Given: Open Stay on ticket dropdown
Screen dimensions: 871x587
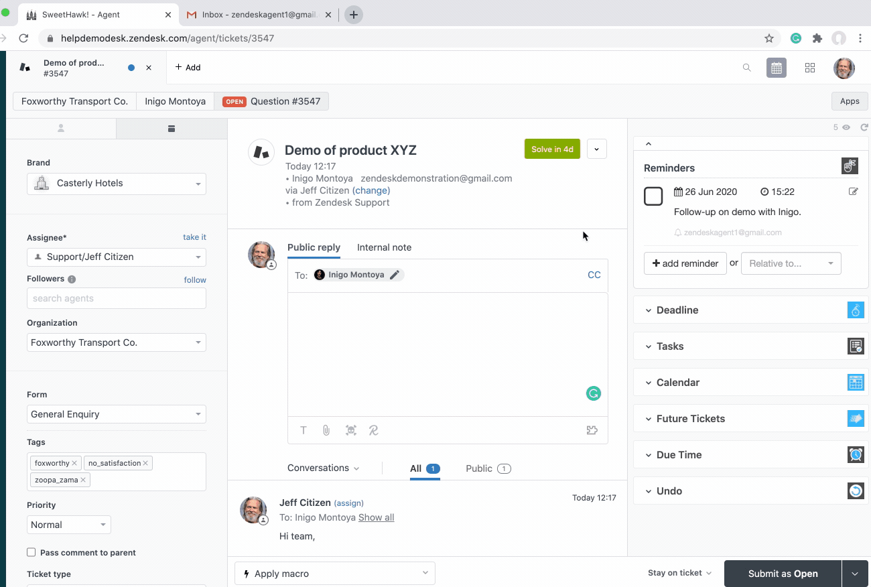Looking at the screenshot, I should tap(680, 573).
